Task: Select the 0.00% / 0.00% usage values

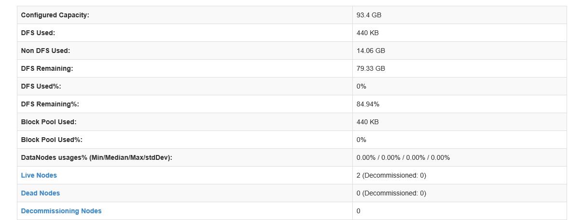Action: pyautogui.click(x=403, y=157)
